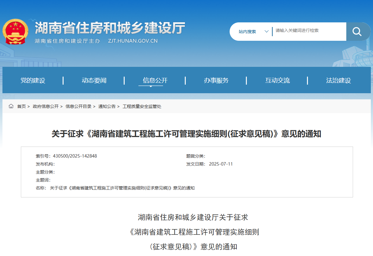The height and width of the screenshot is (256, 373).
Task: Open the 通知公告 breadcrumb link
Action: pyautogui.click(x=107, y=106)
